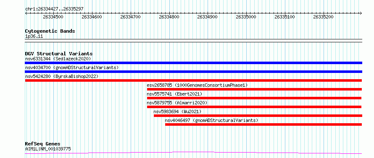Click ruler position 26334600
Image resolution: width=374 pixels, height=158 pixels.
pos(92,17)
